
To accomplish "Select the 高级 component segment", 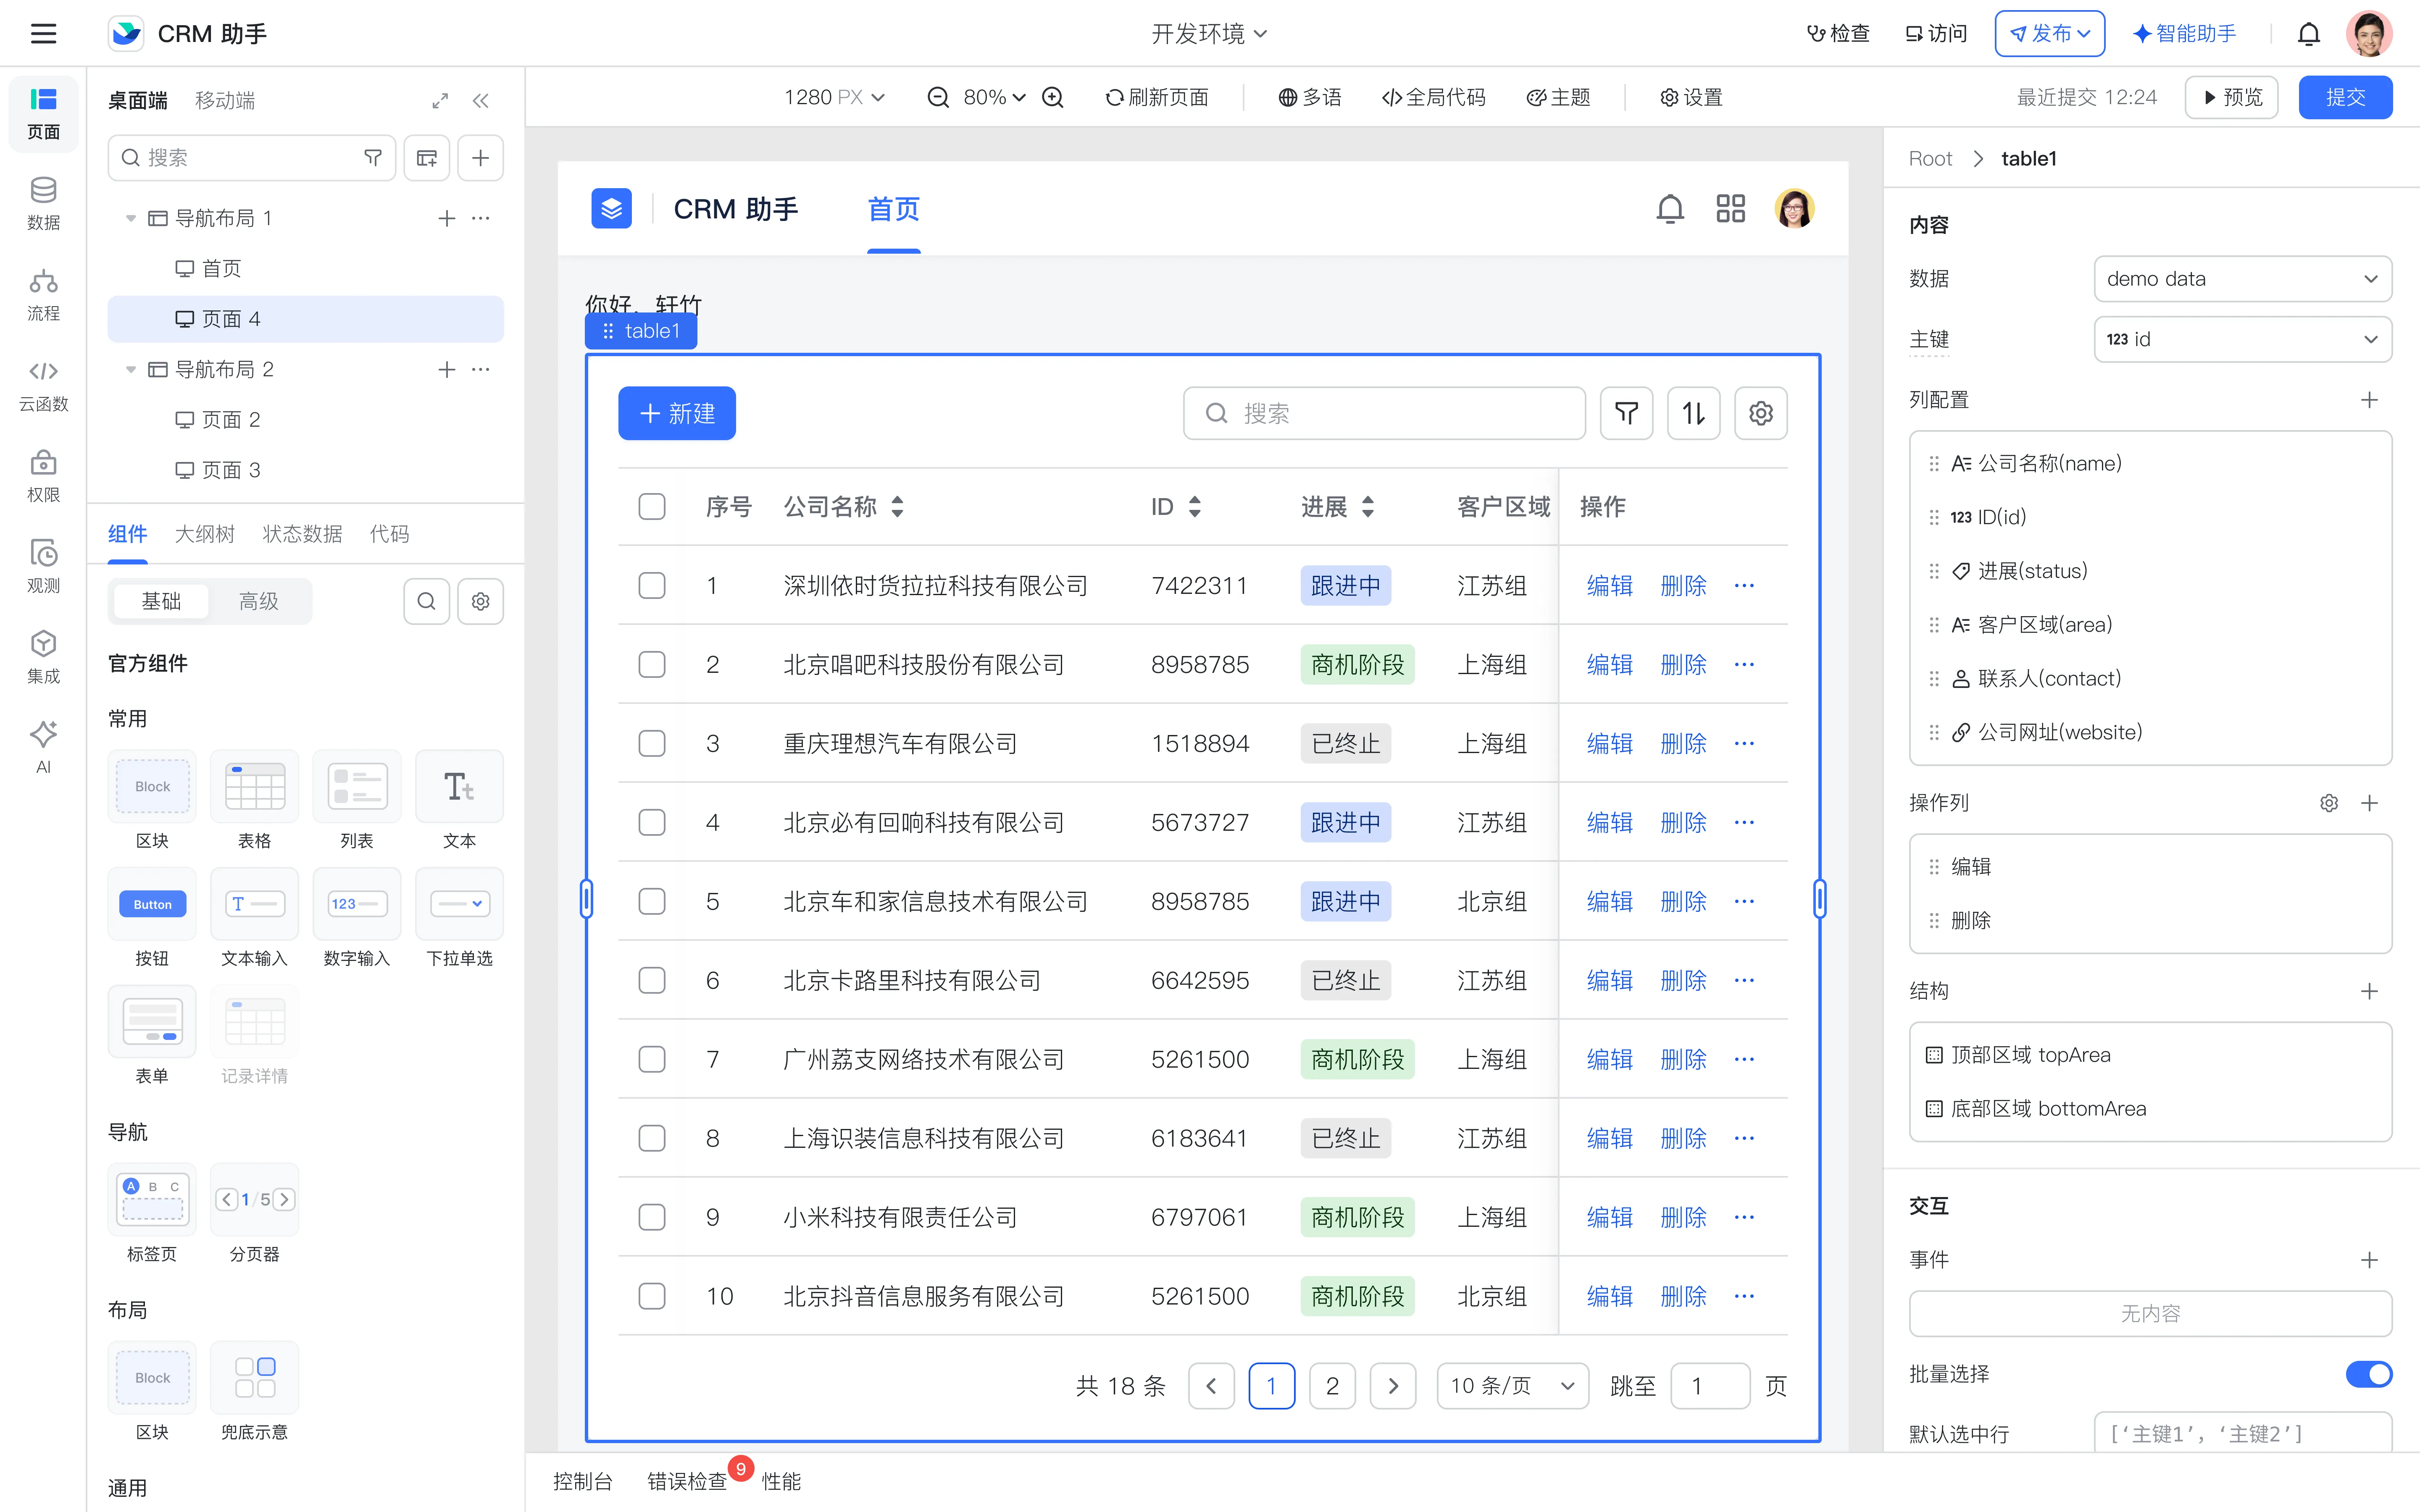I will point(258,601).
